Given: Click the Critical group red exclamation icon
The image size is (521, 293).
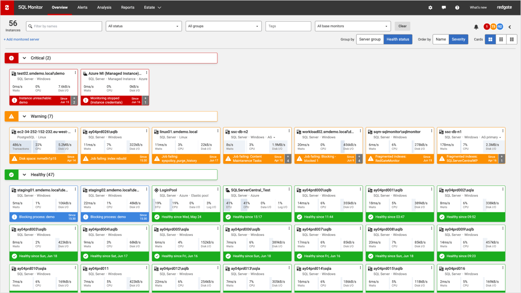Looking at the screenshot, I should 12,58.
